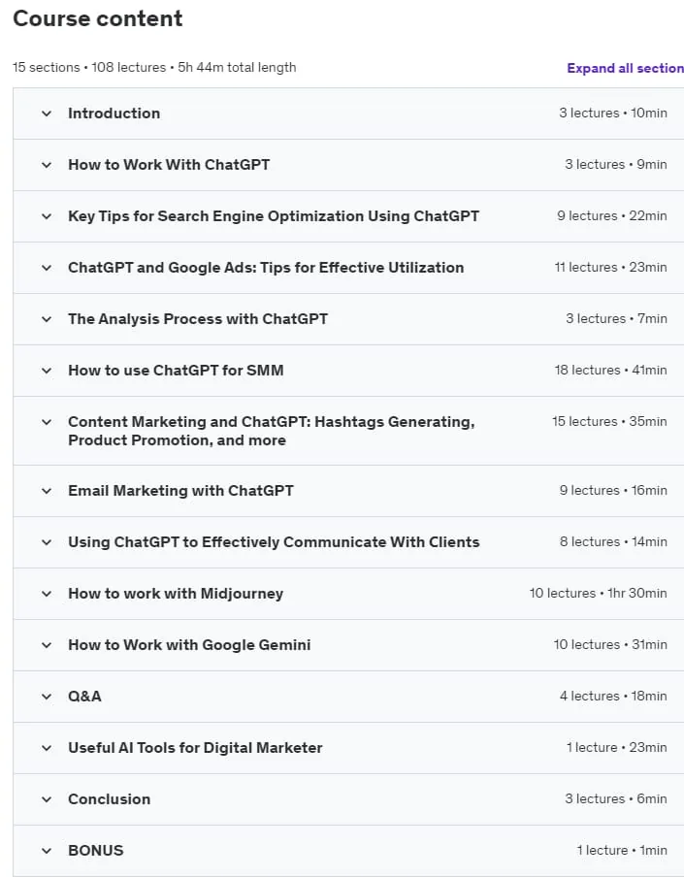Open Useful AI Tools for Digital Marketer
The width and height of the screenshot is (684, 877).
(195, 748)
